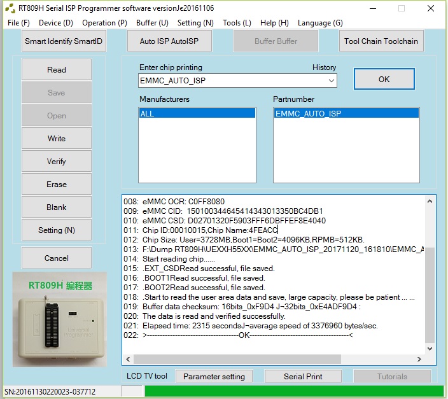448x399 pixels.
Task: Click the sidebar Setting (N) button
Action: [x=57, y=230]
